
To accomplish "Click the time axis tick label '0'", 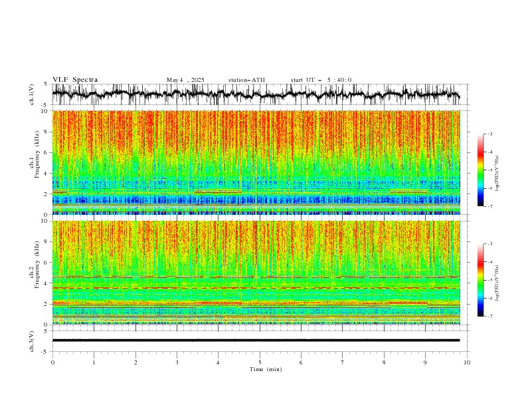I will pyautogui.click(x=52, y=362).
